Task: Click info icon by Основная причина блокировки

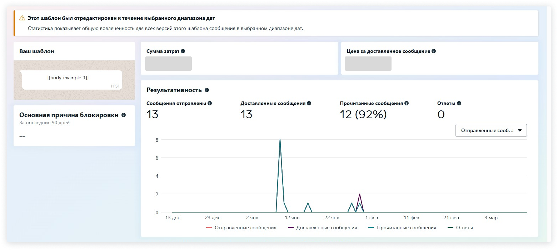Action: click(124, 115)
